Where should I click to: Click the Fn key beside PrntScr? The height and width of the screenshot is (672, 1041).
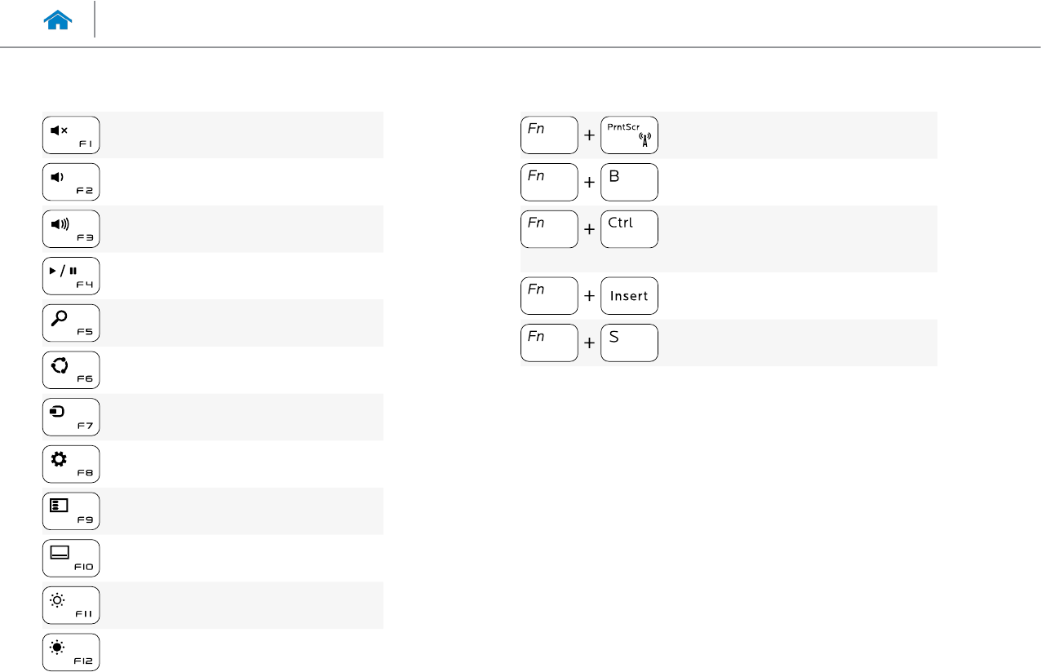tap(550, 135)
